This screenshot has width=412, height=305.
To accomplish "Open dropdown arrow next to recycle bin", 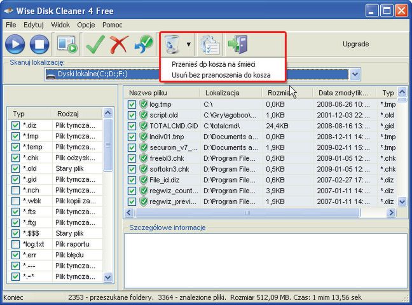I will (189, 44).
